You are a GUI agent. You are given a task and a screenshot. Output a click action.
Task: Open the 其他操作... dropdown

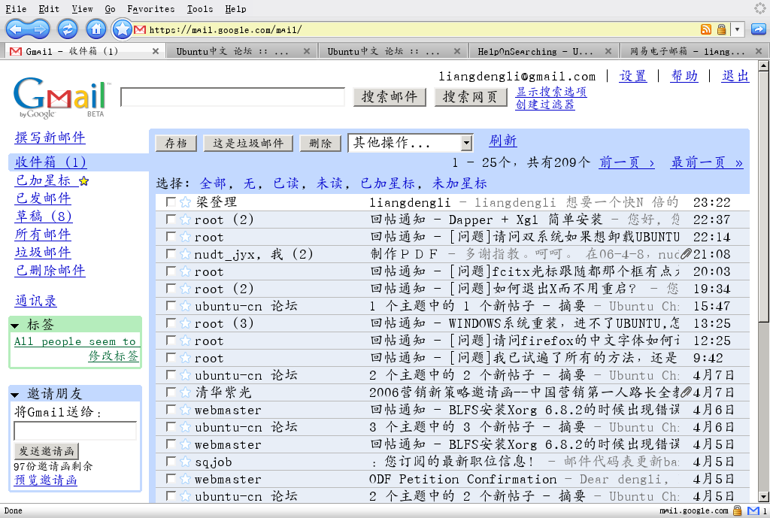(x=410, y=143)
